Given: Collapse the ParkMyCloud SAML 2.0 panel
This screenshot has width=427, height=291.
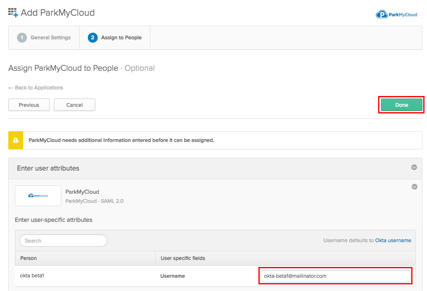Looking at the screenshot, I should pyautogui.click(x=415, y=187).
